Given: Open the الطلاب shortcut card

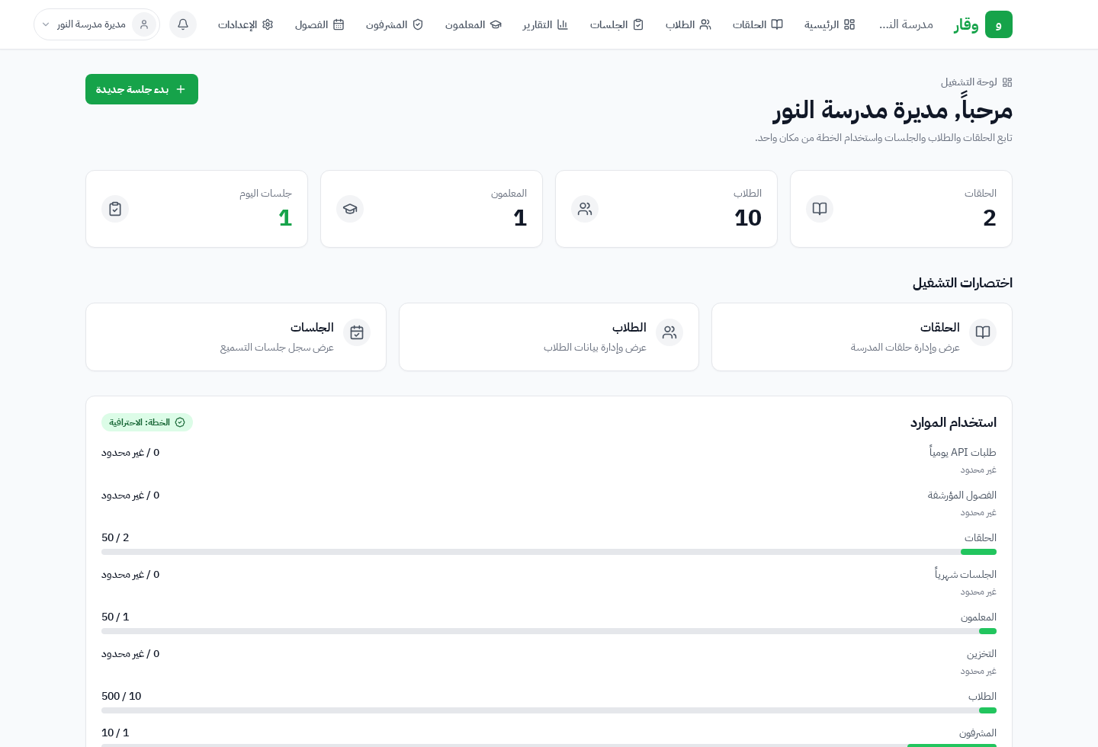Looking at the screenshot, I should 549,337.
